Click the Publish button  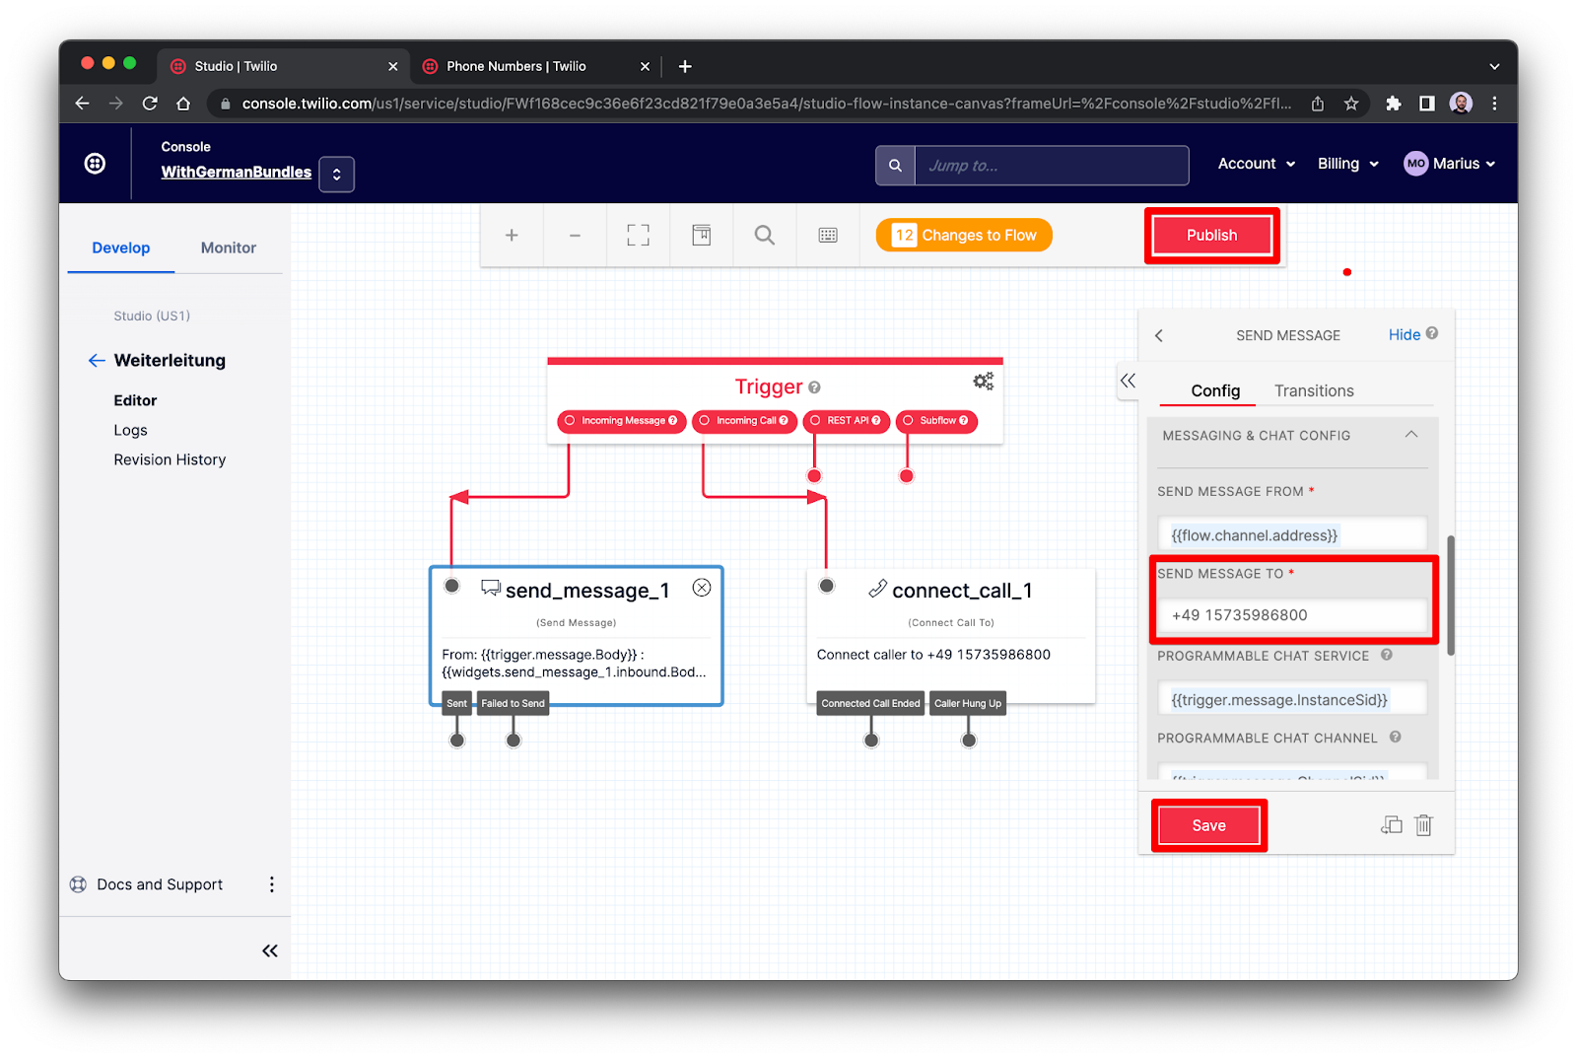pos(1211,235)
